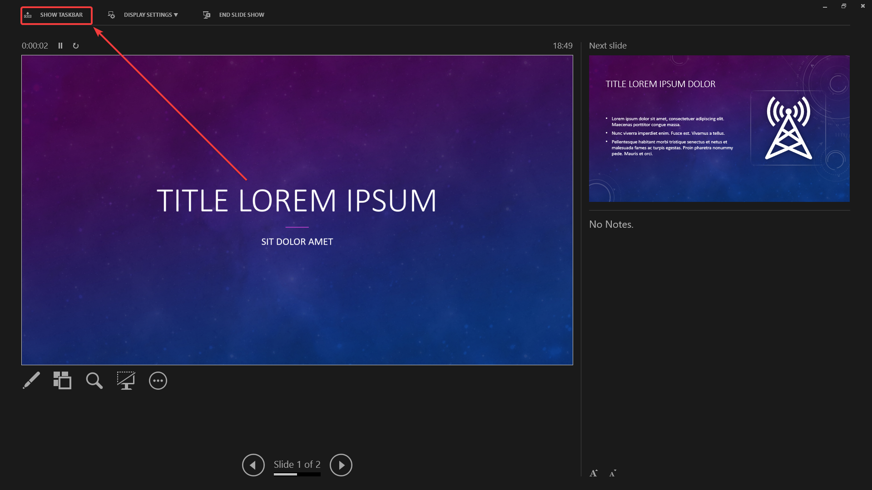Click the Show Taskbar icon

click(28, 15)
